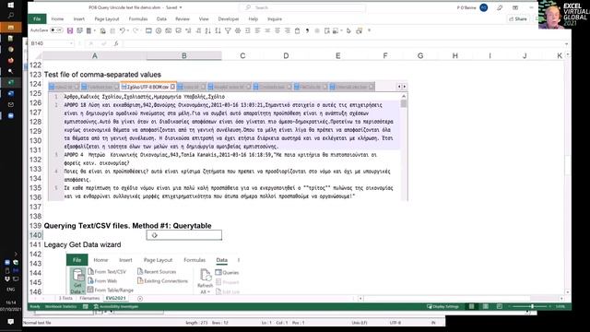Open the Data ribbon tab

(161, 18)
